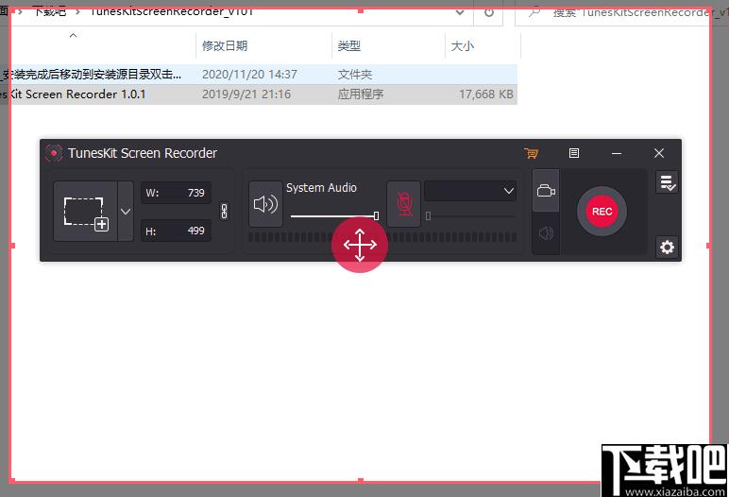Click the TunesKit logo in title bar

click(x=54, y=153)
